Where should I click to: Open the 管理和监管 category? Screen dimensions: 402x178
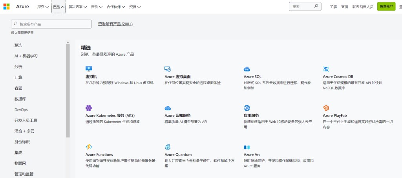pyautogui.click(x=24, y=174)
